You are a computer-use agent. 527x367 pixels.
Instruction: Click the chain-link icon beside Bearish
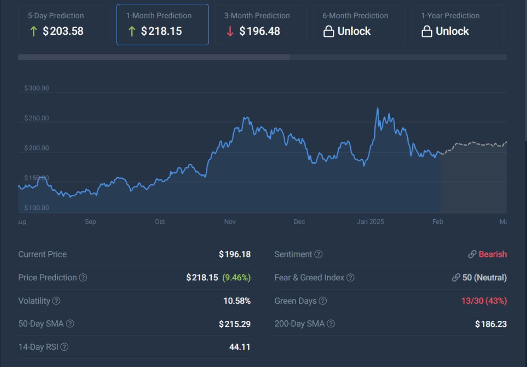(472, 254)
